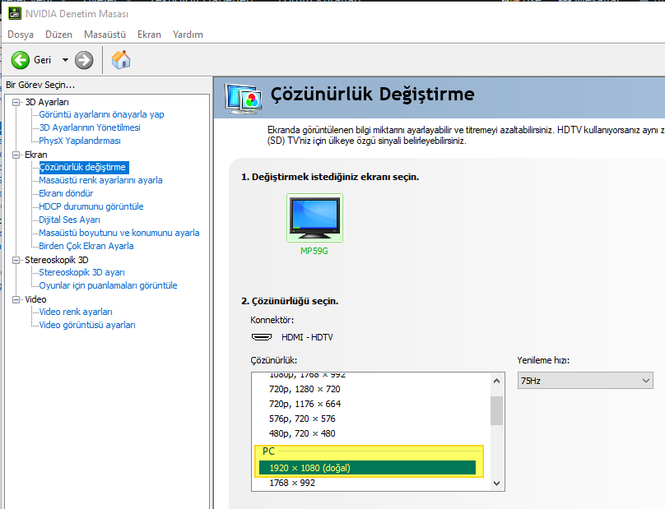Select resolution 720p, 1176 × 664

[305, 404]
